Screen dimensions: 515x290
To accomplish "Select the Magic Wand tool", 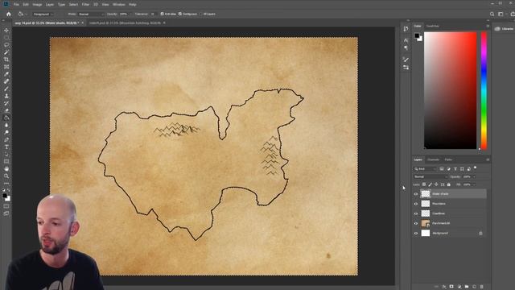I will 6,52.
